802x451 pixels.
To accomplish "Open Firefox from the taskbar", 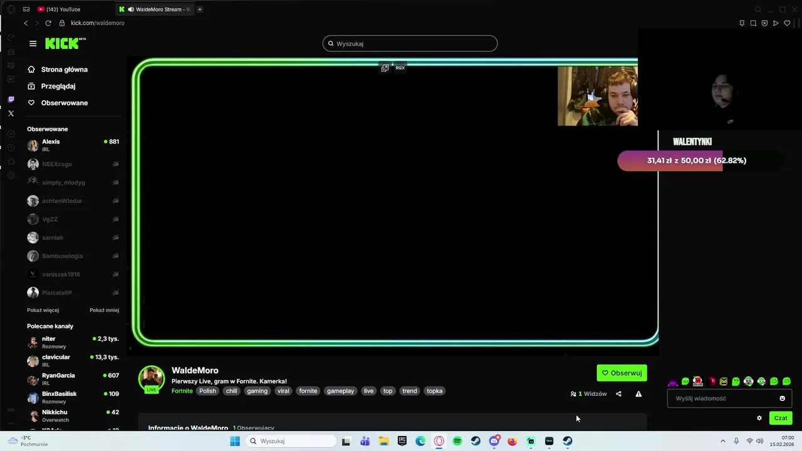I will [512, 441].
